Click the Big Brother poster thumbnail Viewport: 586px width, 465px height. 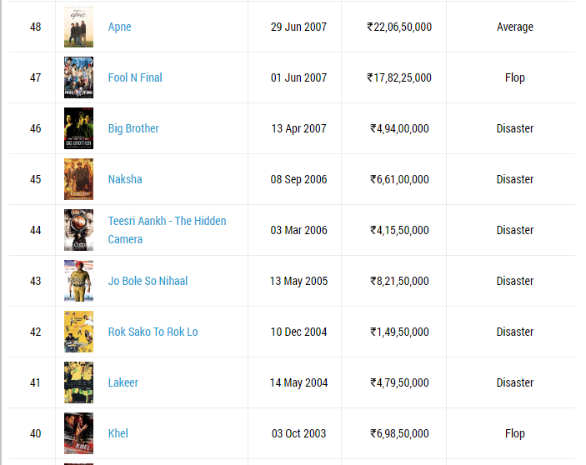tap(78, 128)
